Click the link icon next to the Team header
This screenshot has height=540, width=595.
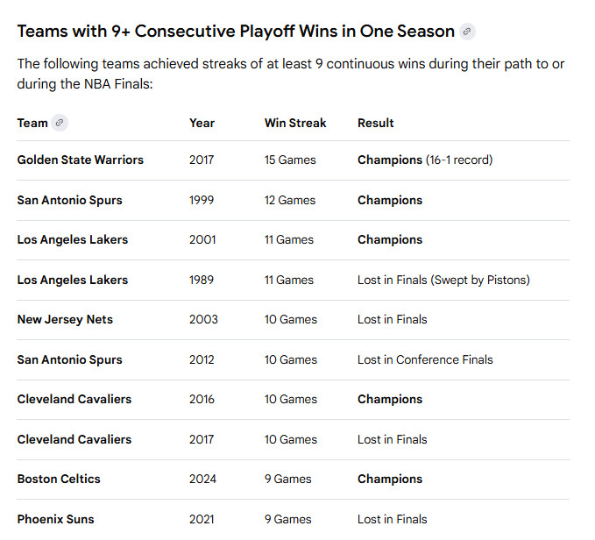click(60, 123)
